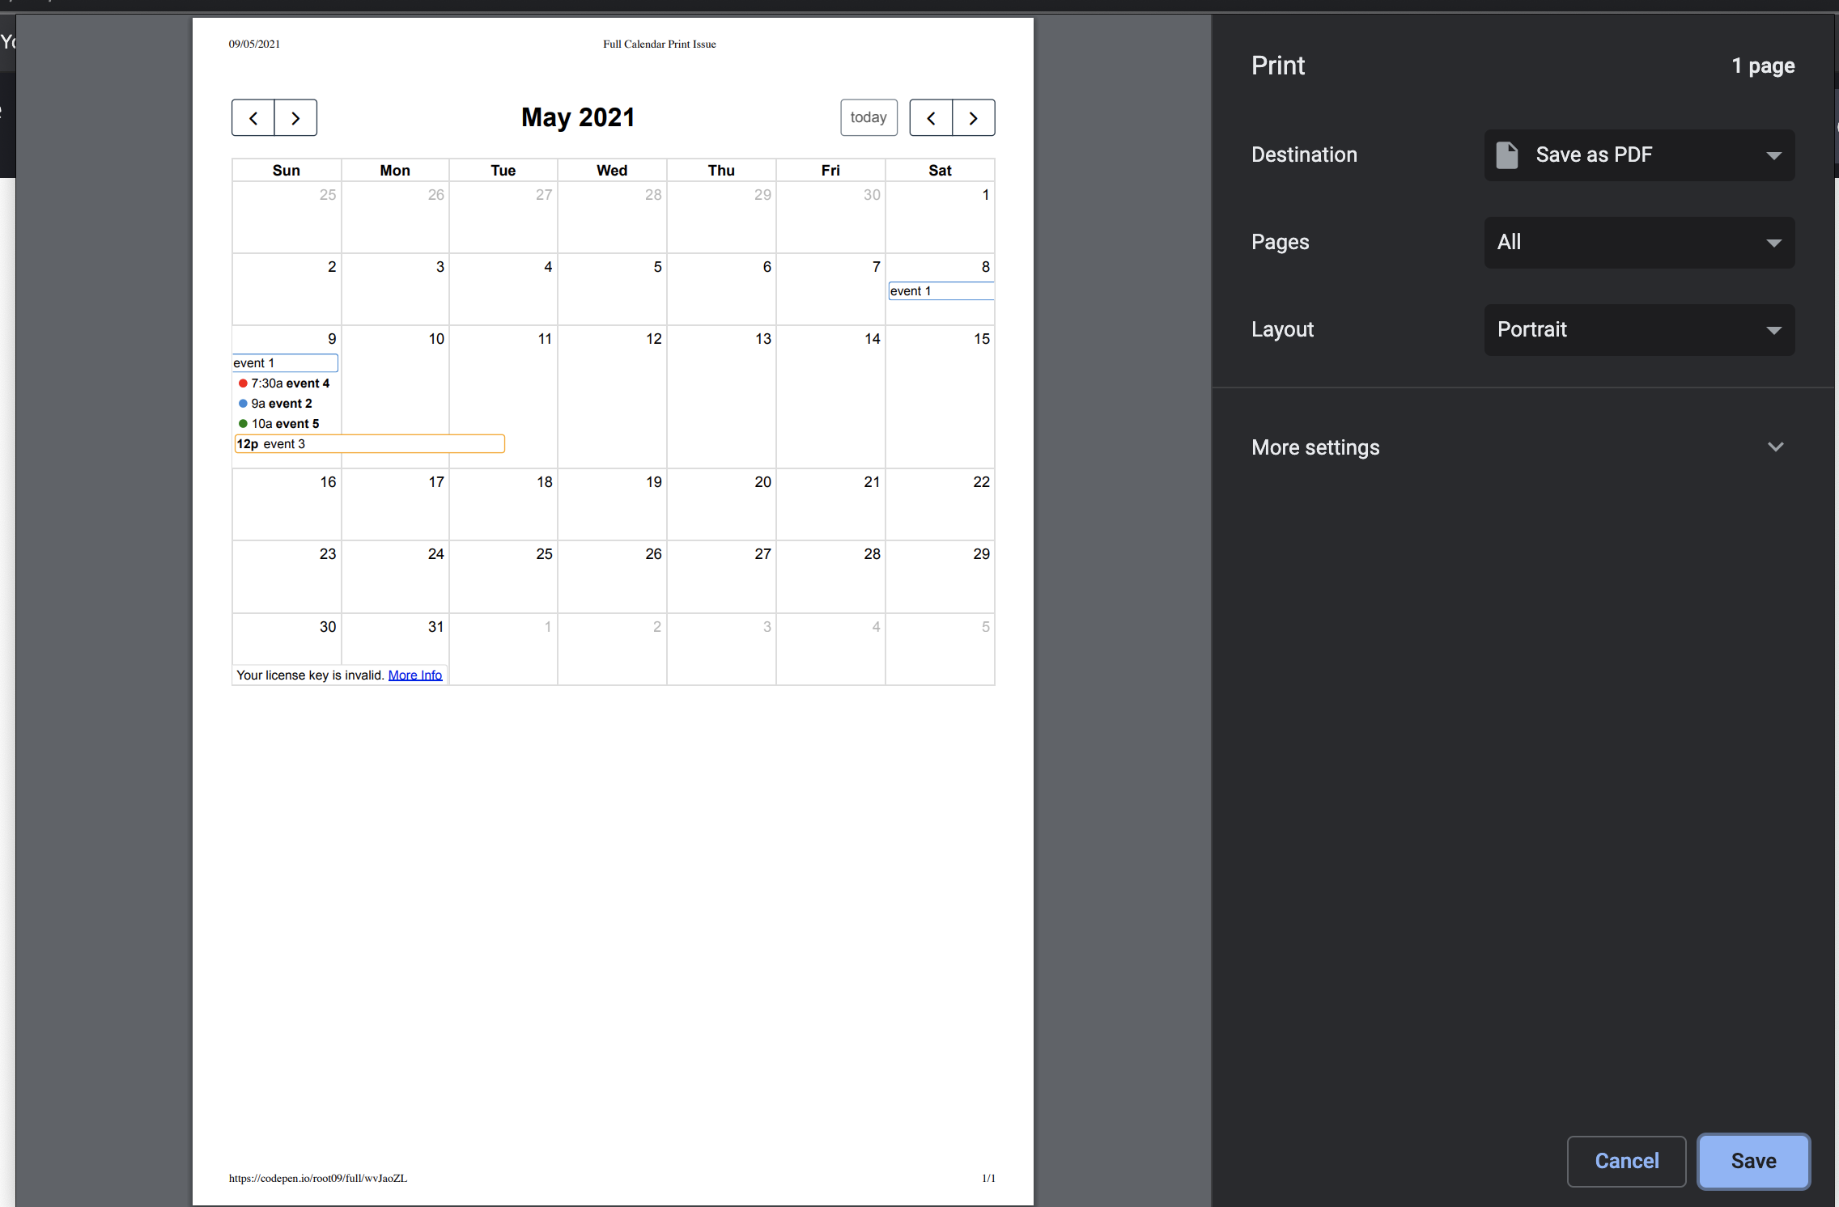Click the red dot of 7:30a event 4

pos(243,383)
